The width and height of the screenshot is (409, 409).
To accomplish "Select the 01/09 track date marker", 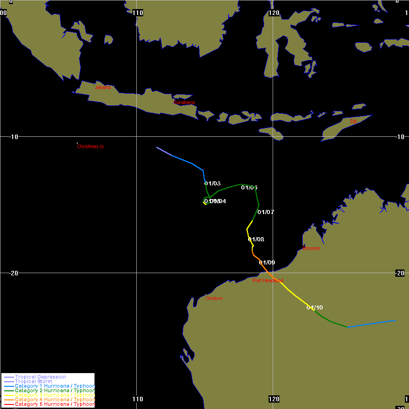I will [x=267, y=263].
